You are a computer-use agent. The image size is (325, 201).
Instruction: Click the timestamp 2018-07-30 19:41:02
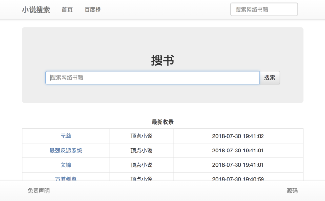point(238,136)
